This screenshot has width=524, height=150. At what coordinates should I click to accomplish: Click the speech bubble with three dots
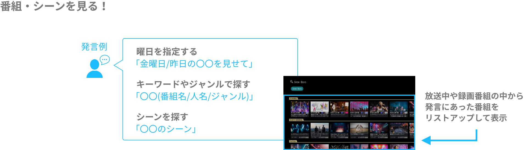pyautogui.click(x=105, y=60)
